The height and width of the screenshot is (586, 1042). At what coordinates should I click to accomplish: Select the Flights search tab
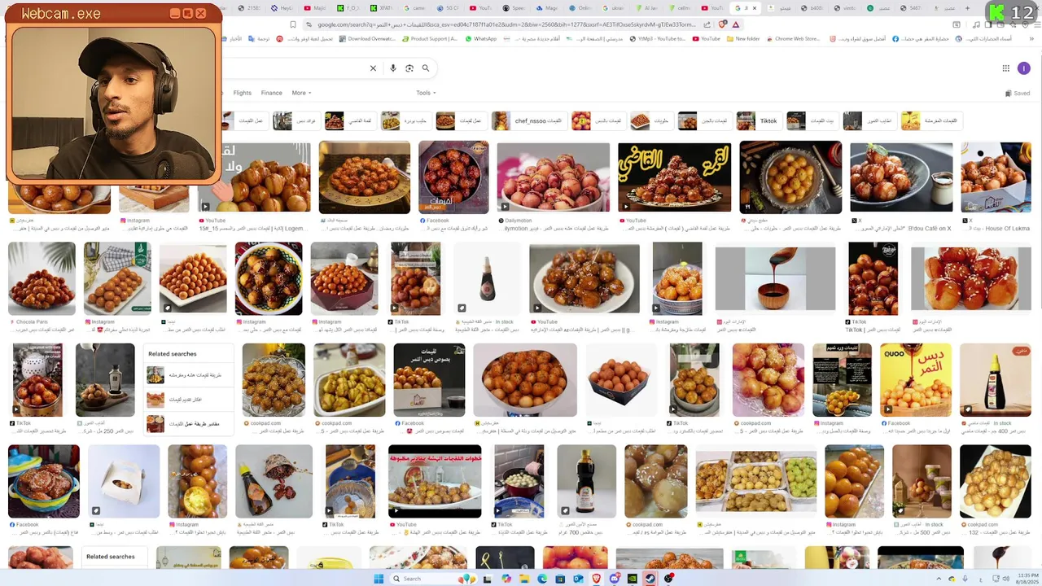tap(242, 93)
